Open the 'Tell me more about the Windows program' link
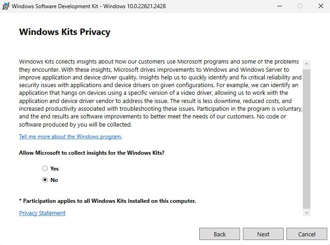The width and height of the screenshot is (330, 245). [x=70, y=137]
